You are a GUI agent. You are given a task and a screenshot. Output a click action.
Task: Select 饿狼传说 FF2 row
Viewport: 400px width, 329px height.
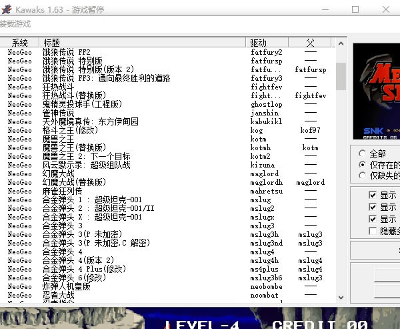[167, 52]
